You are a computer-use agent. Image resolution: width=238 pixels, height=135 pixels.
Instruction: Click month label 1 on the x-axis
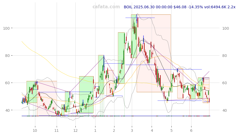coord(95,130)
